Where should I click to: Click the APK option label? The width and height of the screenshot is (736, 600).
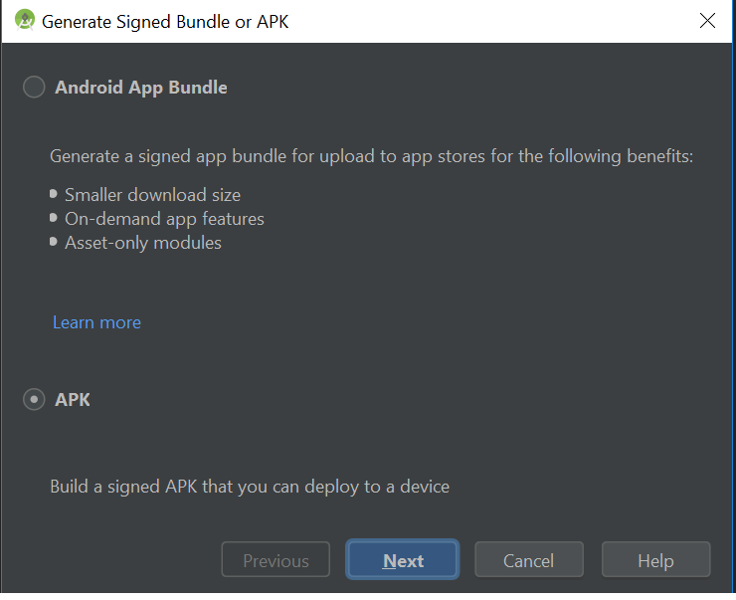pos(73,400)
